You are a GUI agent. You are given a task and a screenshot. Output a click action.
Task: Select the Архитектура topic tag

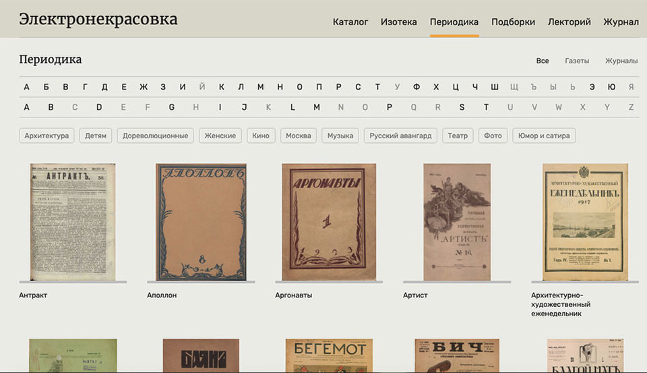(x=47, y=136)
